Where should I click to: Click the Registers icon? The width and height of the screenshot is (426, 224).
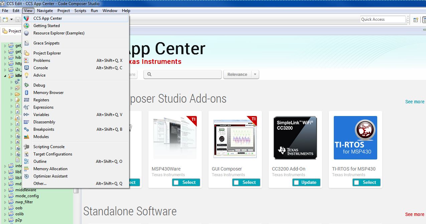26,100
